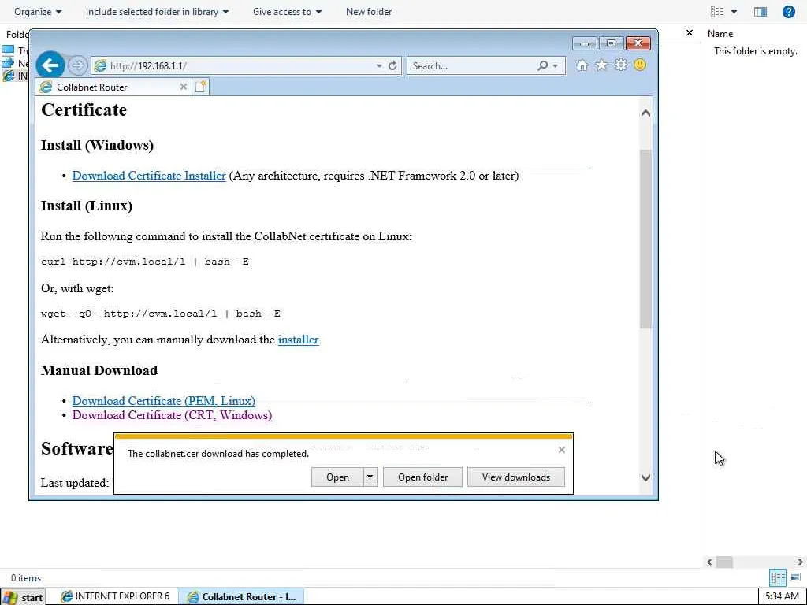Click the IE vertical scrollbar thumb

(645, 239)
